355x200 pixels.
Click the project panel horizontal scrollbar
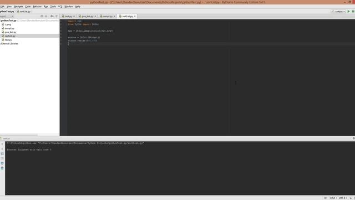point(19,135)
